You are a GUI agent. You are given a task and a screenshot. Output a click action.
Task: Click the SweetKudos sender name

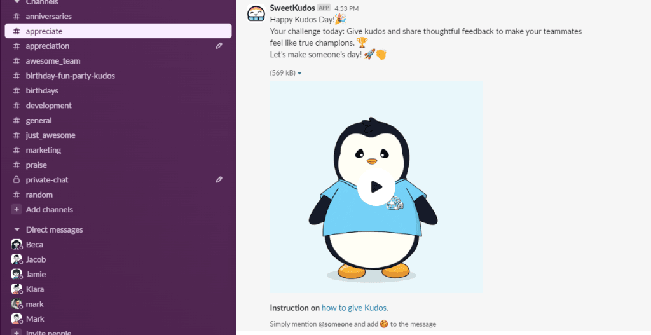click(291, 8)
